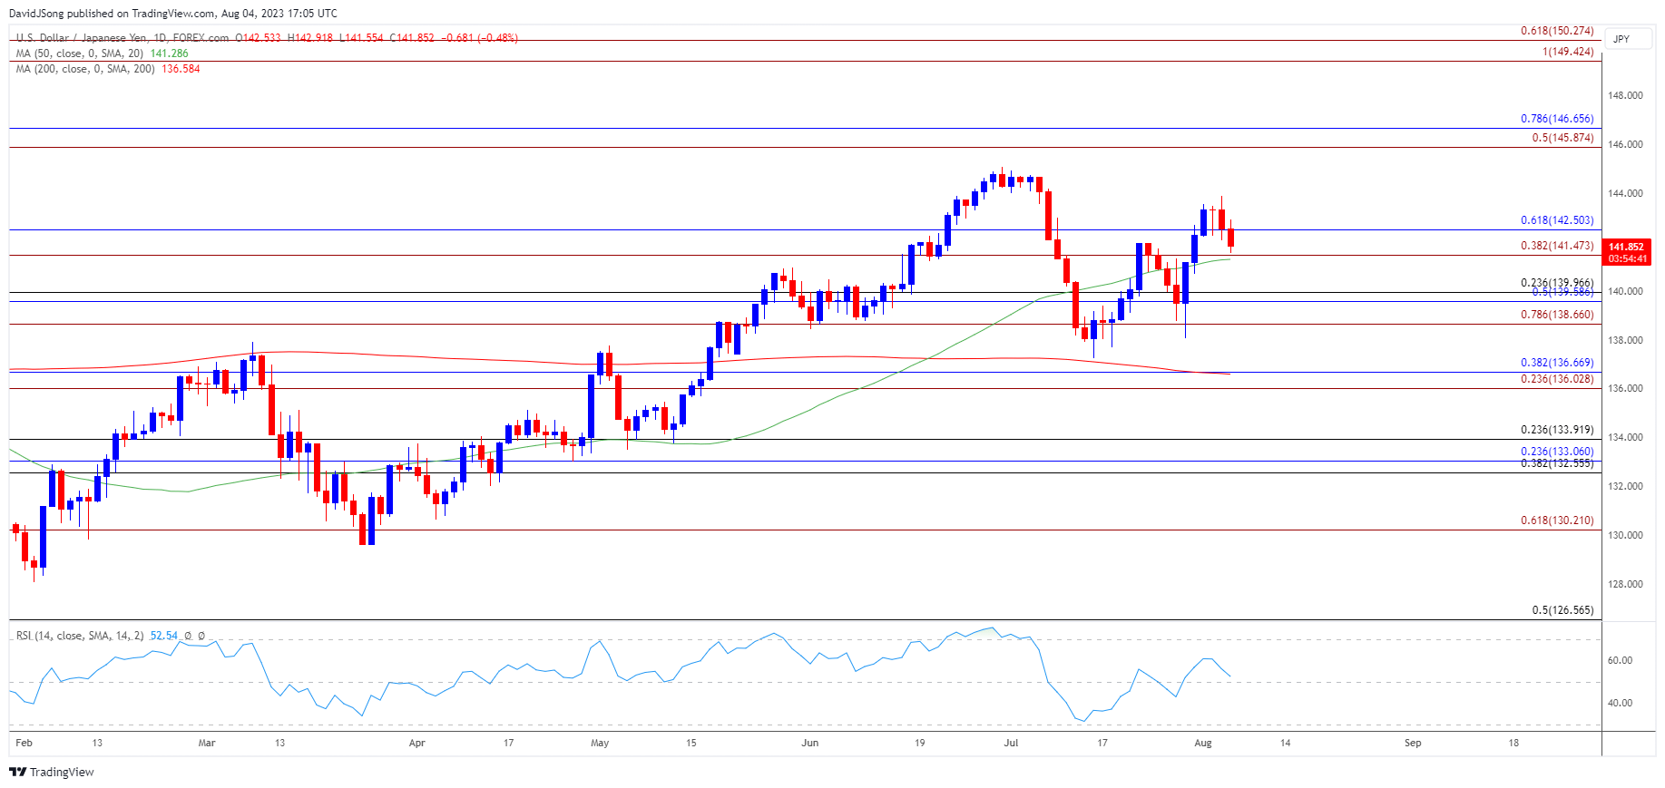Click the May label on date axis

(x=600, y=743)
